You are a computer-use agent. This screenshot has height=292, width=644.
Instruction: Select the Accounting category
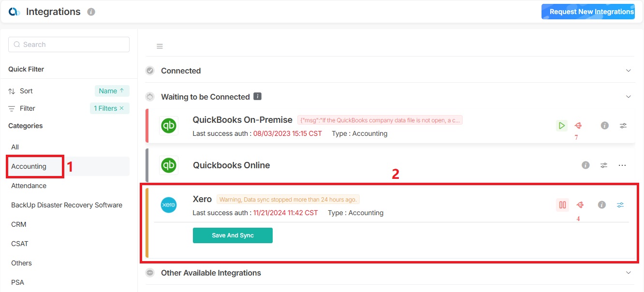coord(29,166)
